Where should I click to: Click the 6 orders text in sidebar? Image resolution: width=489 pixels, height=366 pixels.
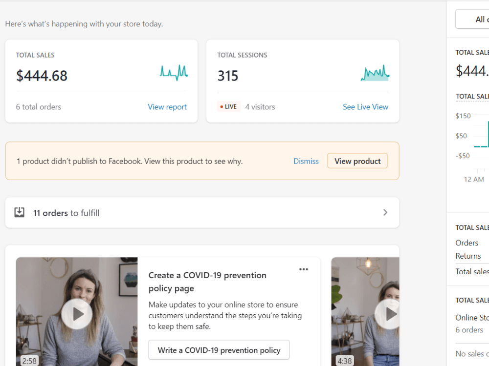tap(469, 330)
